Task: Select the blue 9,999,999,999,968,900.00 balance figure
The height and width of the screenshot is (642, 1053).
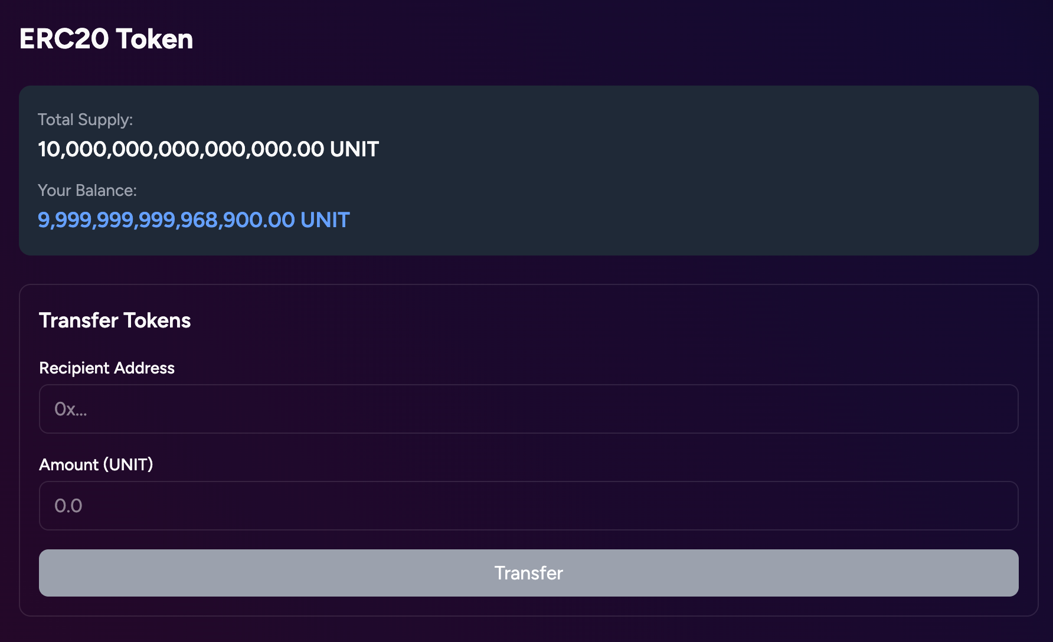Action: pyautogui.click(x=166, y=220)
